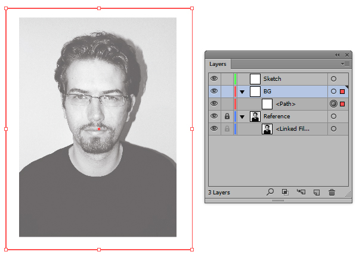Create a new sublayer
The width and height of the screenshot is (356, 258).
(301, 192)
